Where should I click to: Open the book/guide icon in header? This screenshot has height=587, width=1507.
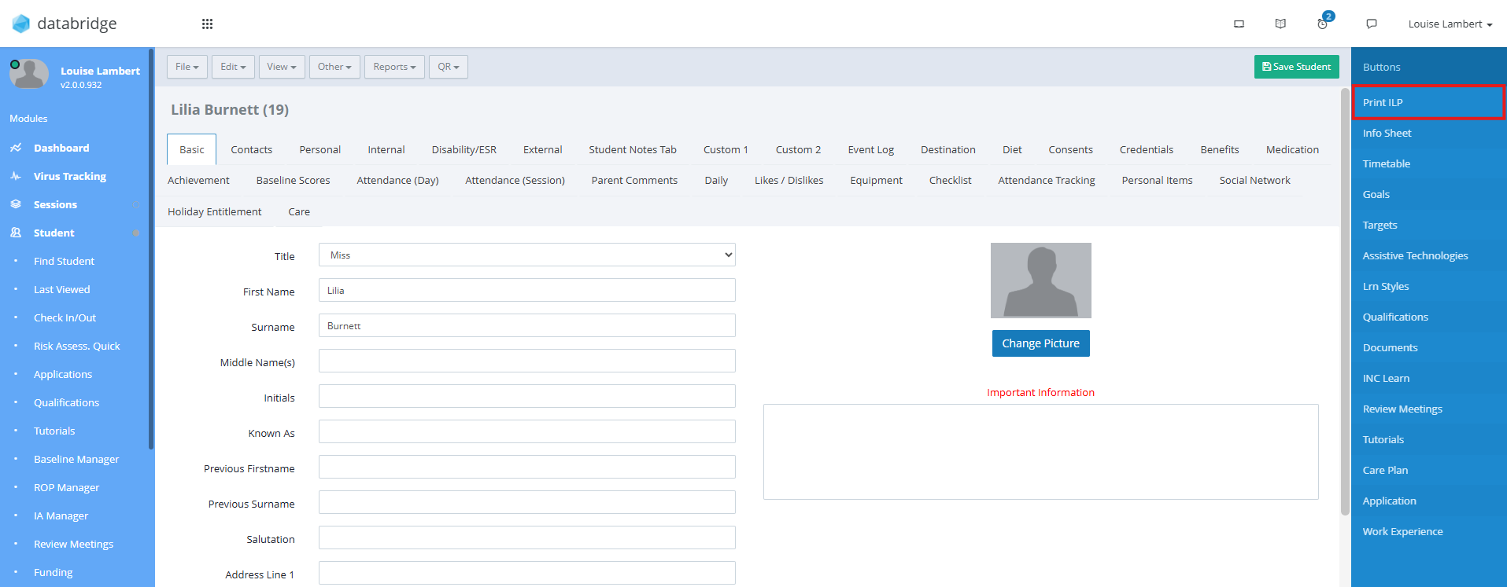1280,24
